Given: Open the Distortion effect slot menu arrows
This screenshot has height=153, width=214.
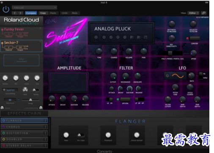Looking at the screenshot, I should pos(45,133).
